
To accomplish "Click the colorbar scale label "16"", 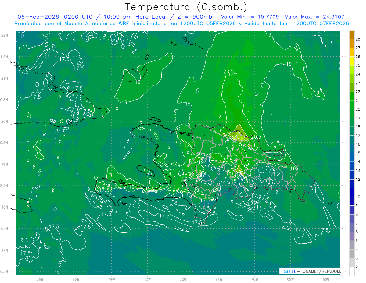I will (x=358, y=144).
